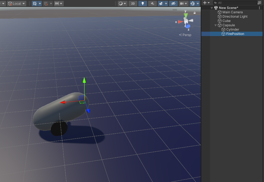Open hierarchy search window icon
This screenshot has width=264, height=182.
tap(259, 3)
